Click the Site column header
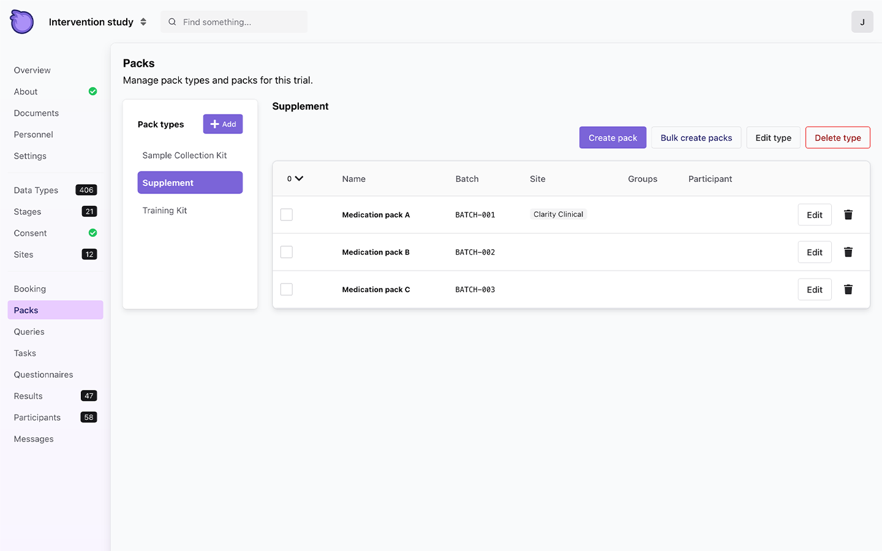Image resolution: width=882 pixels, height=551 pixels. 537,179
